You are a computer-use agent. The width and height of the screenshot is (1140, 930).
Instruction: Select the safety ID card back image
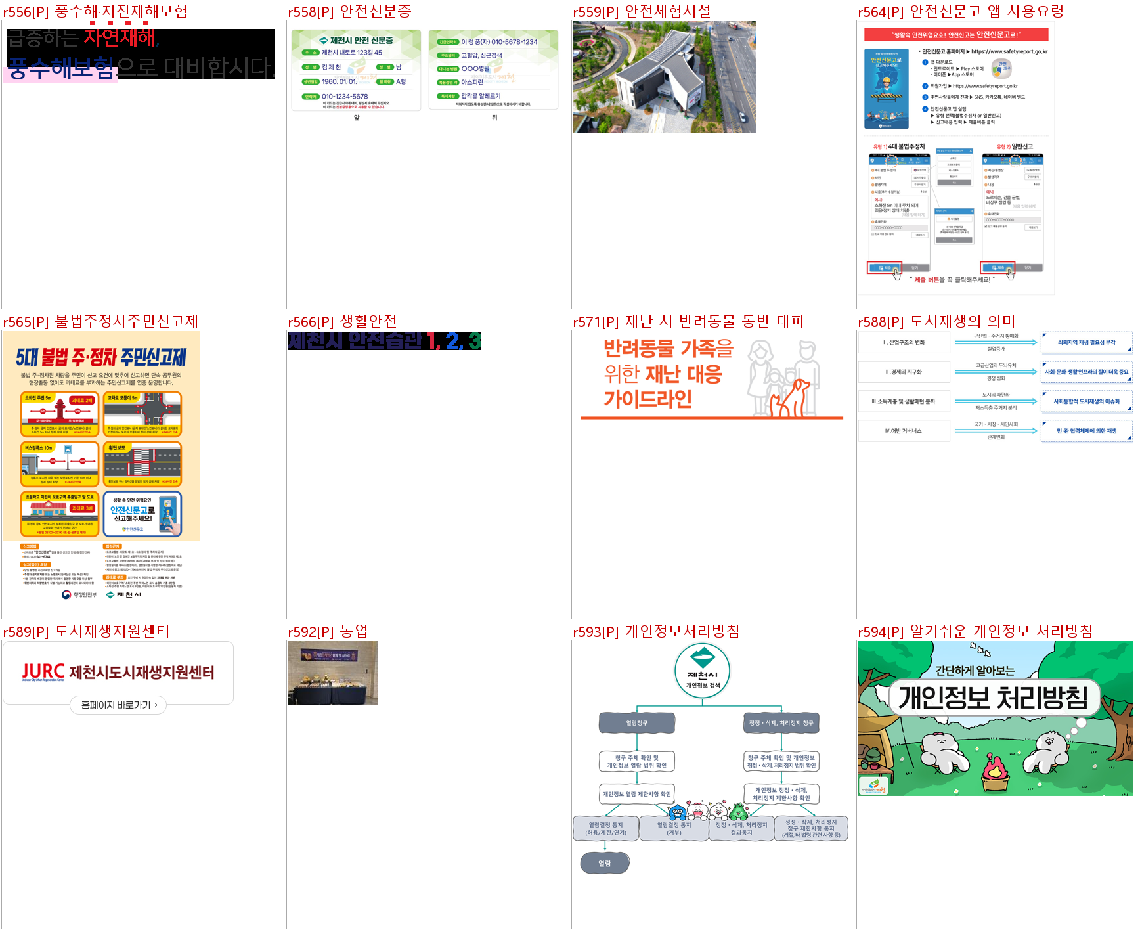point(494,70)
